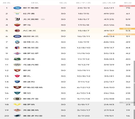Open the AC米兰 team name link
135x119 pixels.
click(x=29, y=31)
